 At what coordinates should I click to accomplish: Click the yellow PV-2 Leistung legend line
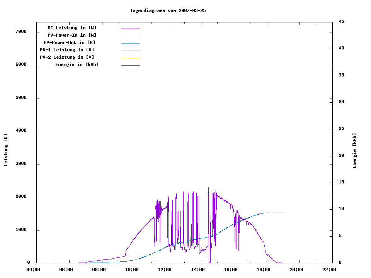tap(130, 58)
